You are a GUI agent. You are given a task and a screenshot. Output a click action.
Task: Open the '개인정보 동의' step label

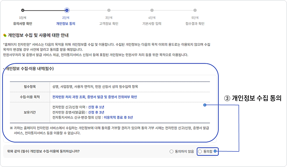click(66, 23)
